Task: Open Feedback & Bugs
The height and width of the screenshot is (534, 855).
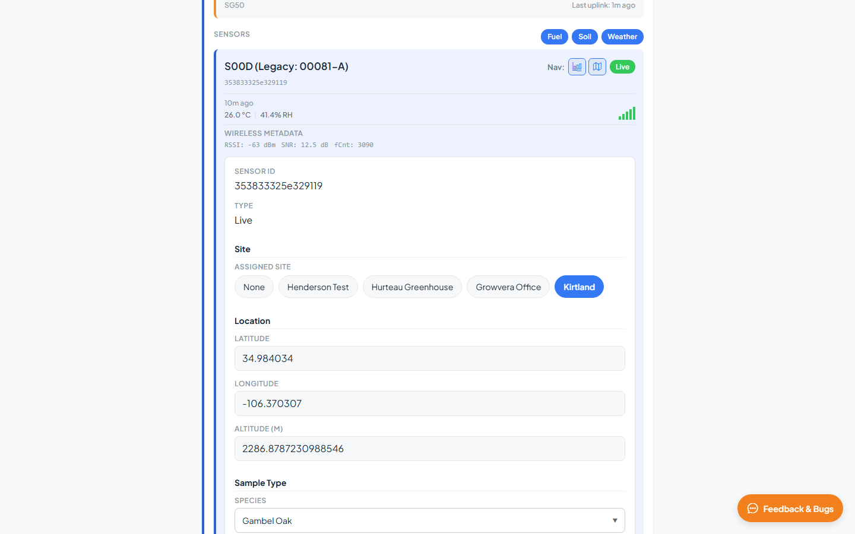Action: [790, 508]
